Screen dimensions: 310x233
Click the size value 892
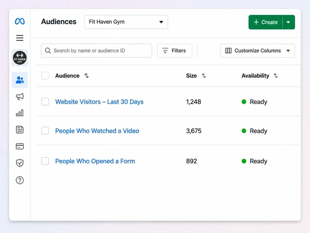pos(191,161)
